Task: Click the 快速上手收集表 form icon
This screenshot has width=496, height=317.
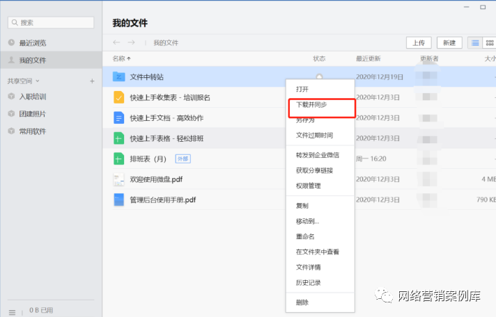Action: (118, 97)
